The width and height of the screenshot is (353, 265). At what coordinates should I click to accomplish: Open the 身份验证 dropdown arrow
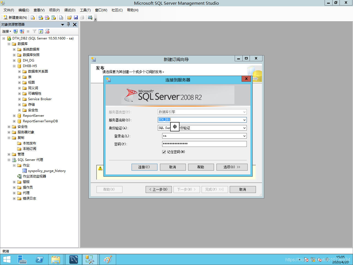tap(244, 128)
